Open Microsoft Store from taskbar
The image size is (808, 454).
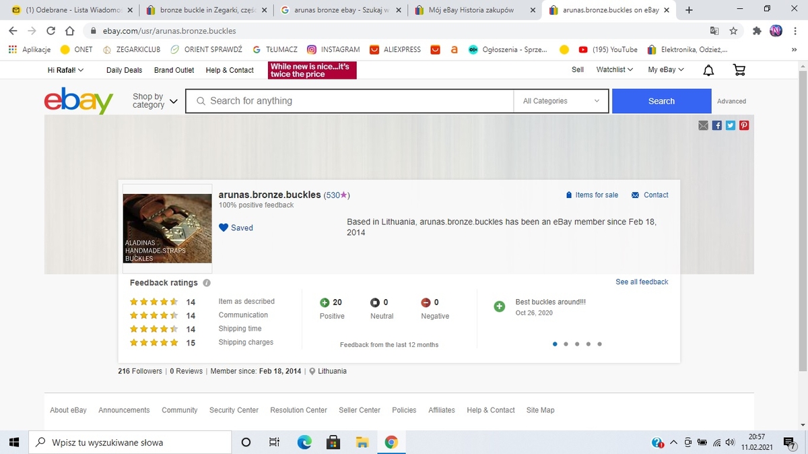tap(333, 443)
